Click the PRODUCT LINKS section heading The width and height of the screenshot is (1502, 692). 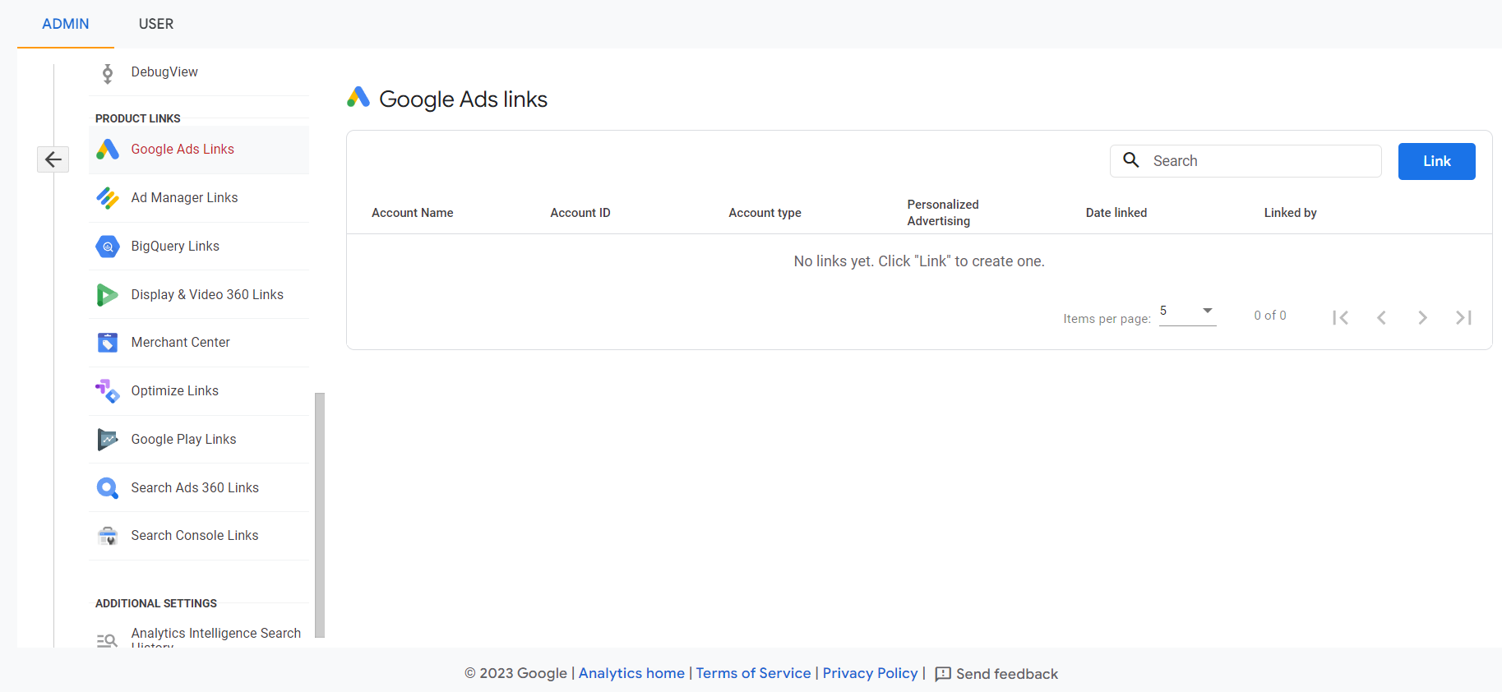pos(138,118)
